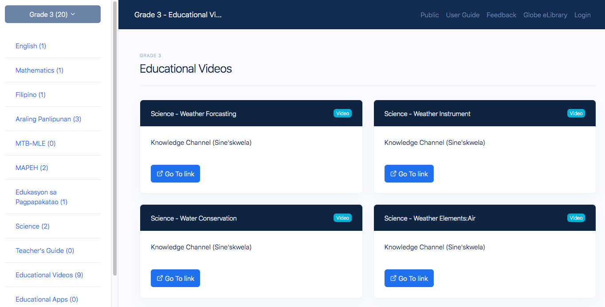Open Educational Apps (0)
The height and width of the screenshot is (307, 605).
(x=47, y=299)
